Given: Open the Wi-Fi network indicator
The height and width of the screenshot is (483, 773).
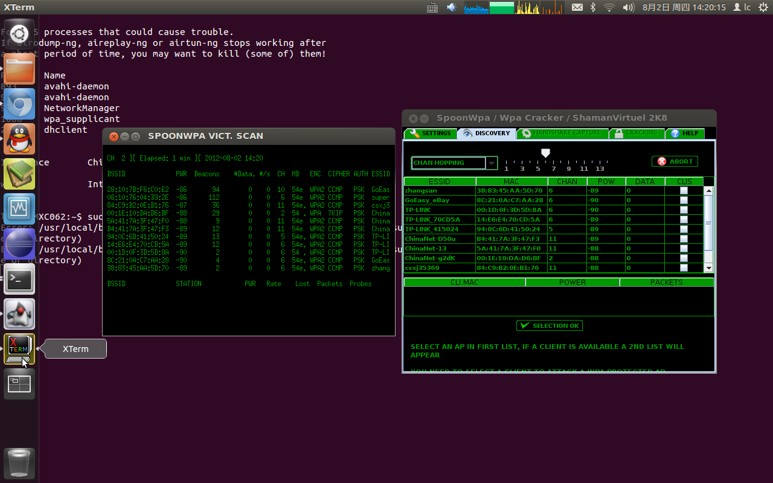Looking at the screenshot, I should [x=609, y=7].
